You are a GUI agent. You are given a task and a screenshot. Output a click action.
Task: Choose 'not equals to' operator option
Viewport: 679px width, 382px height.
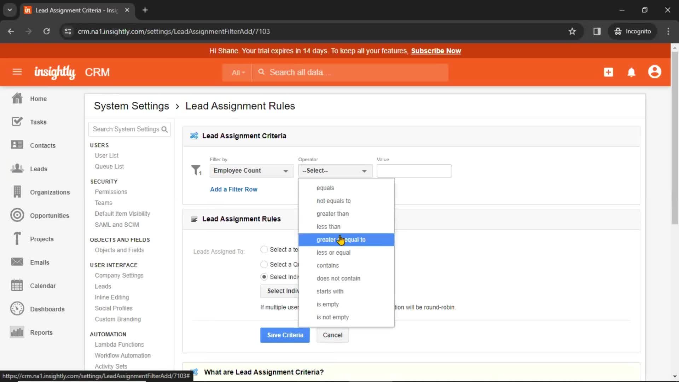click(x=346, y=201)
